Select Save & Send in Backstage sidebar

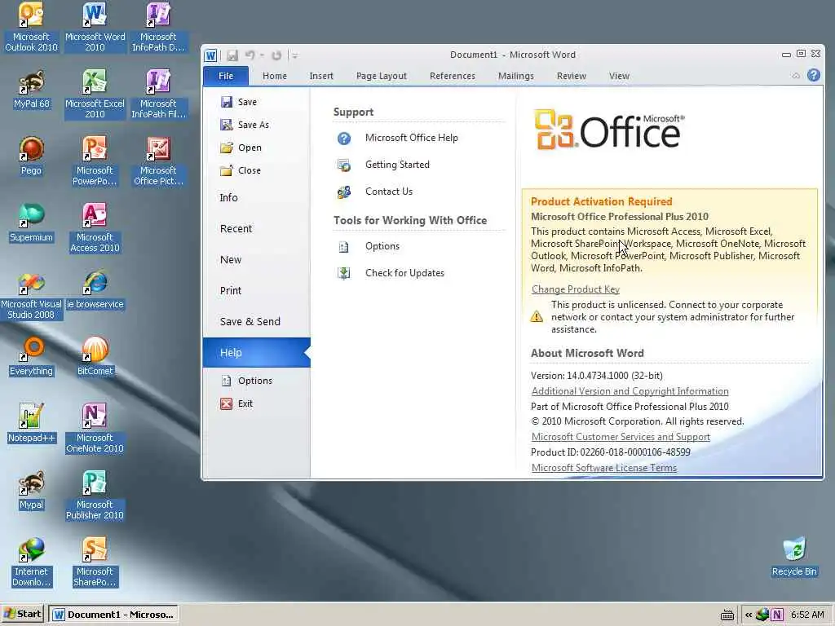(x=256, y=321)
